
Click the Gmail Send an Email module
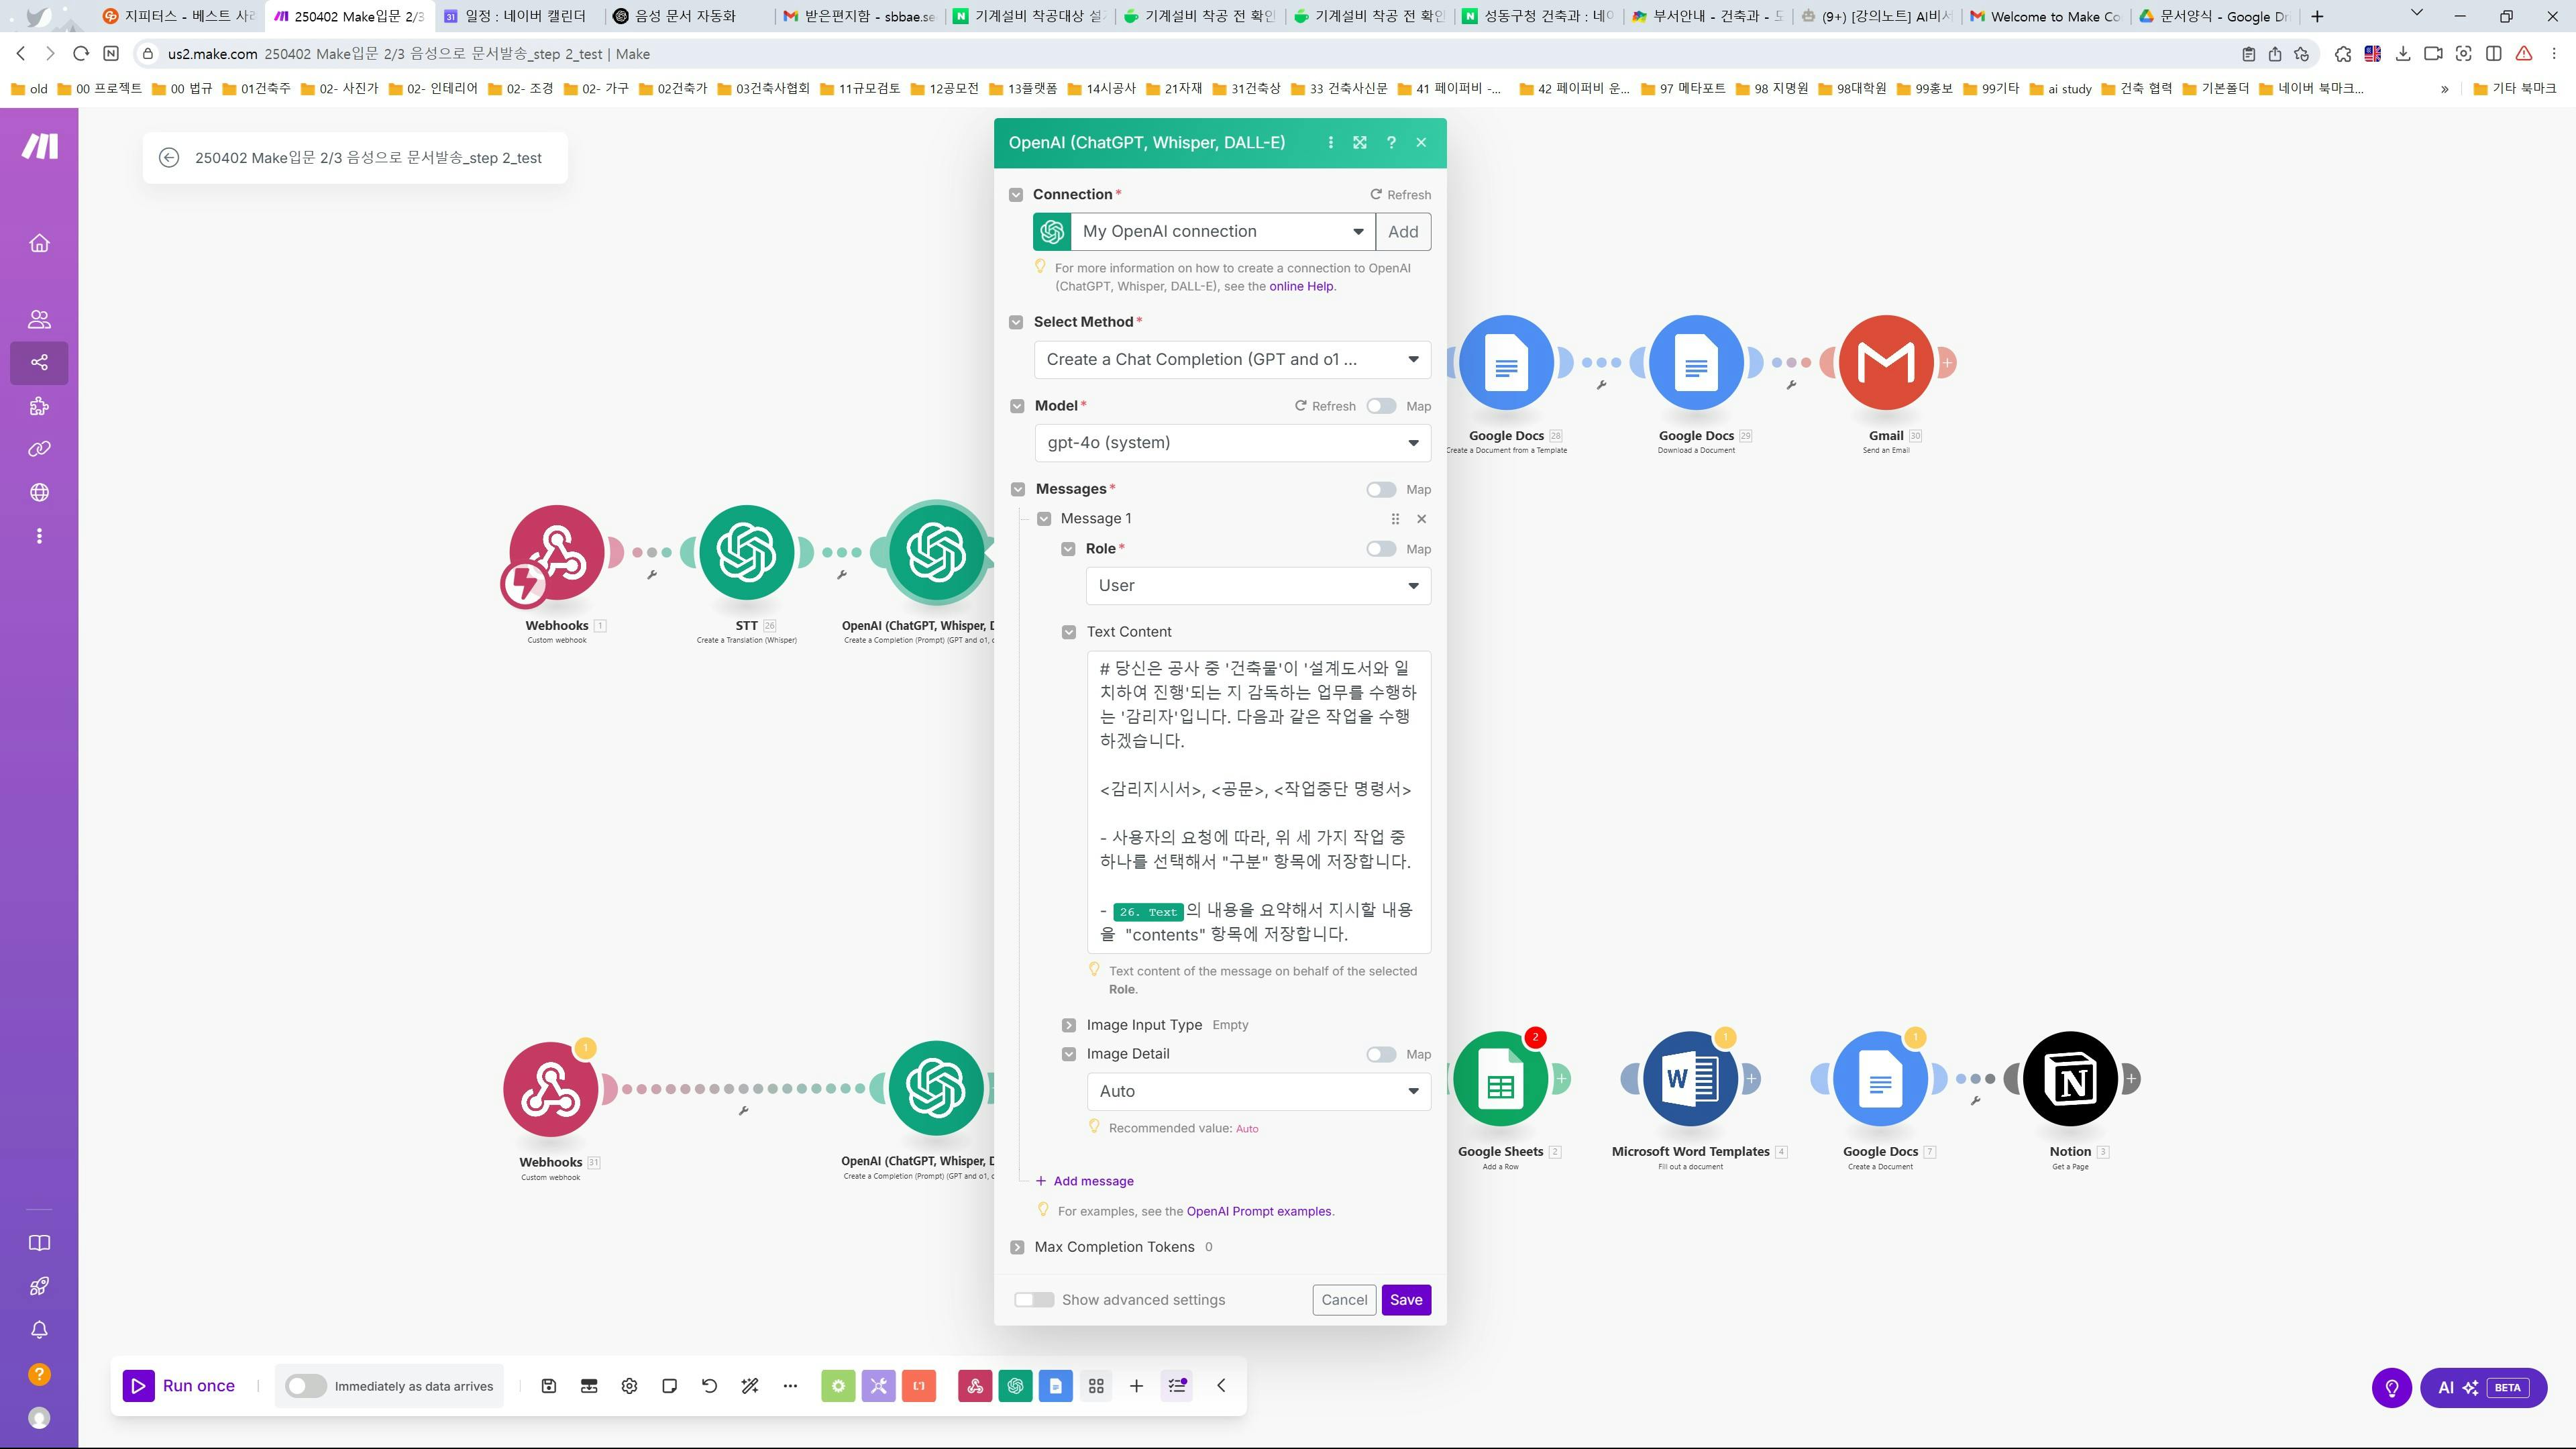click(1885, 363)
